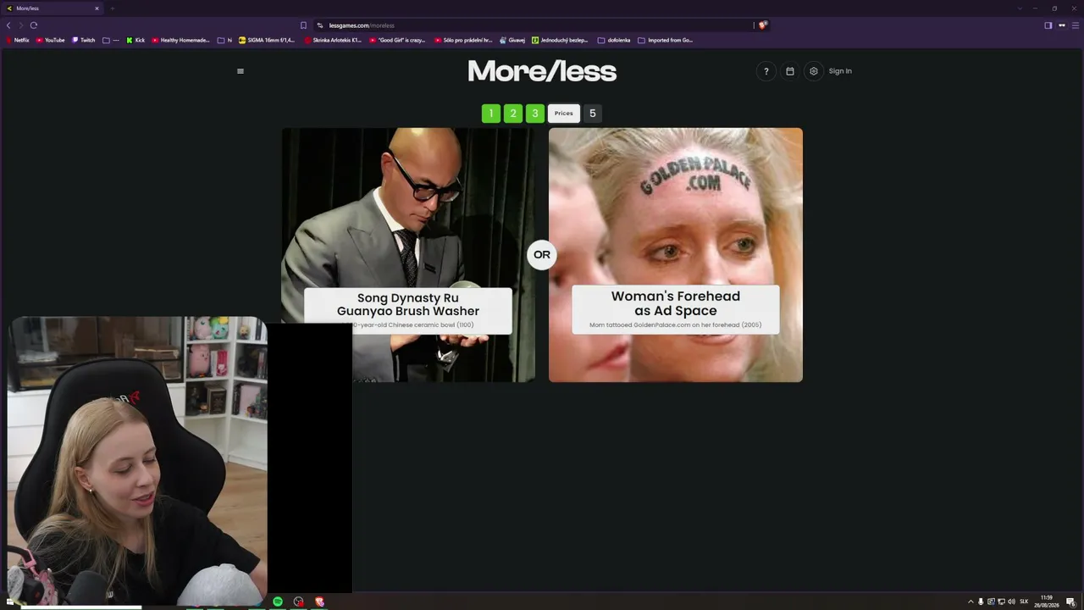Open the Giveej bookmark
The width and height of the screenshot is (1084, 610).
pos(512,40)
